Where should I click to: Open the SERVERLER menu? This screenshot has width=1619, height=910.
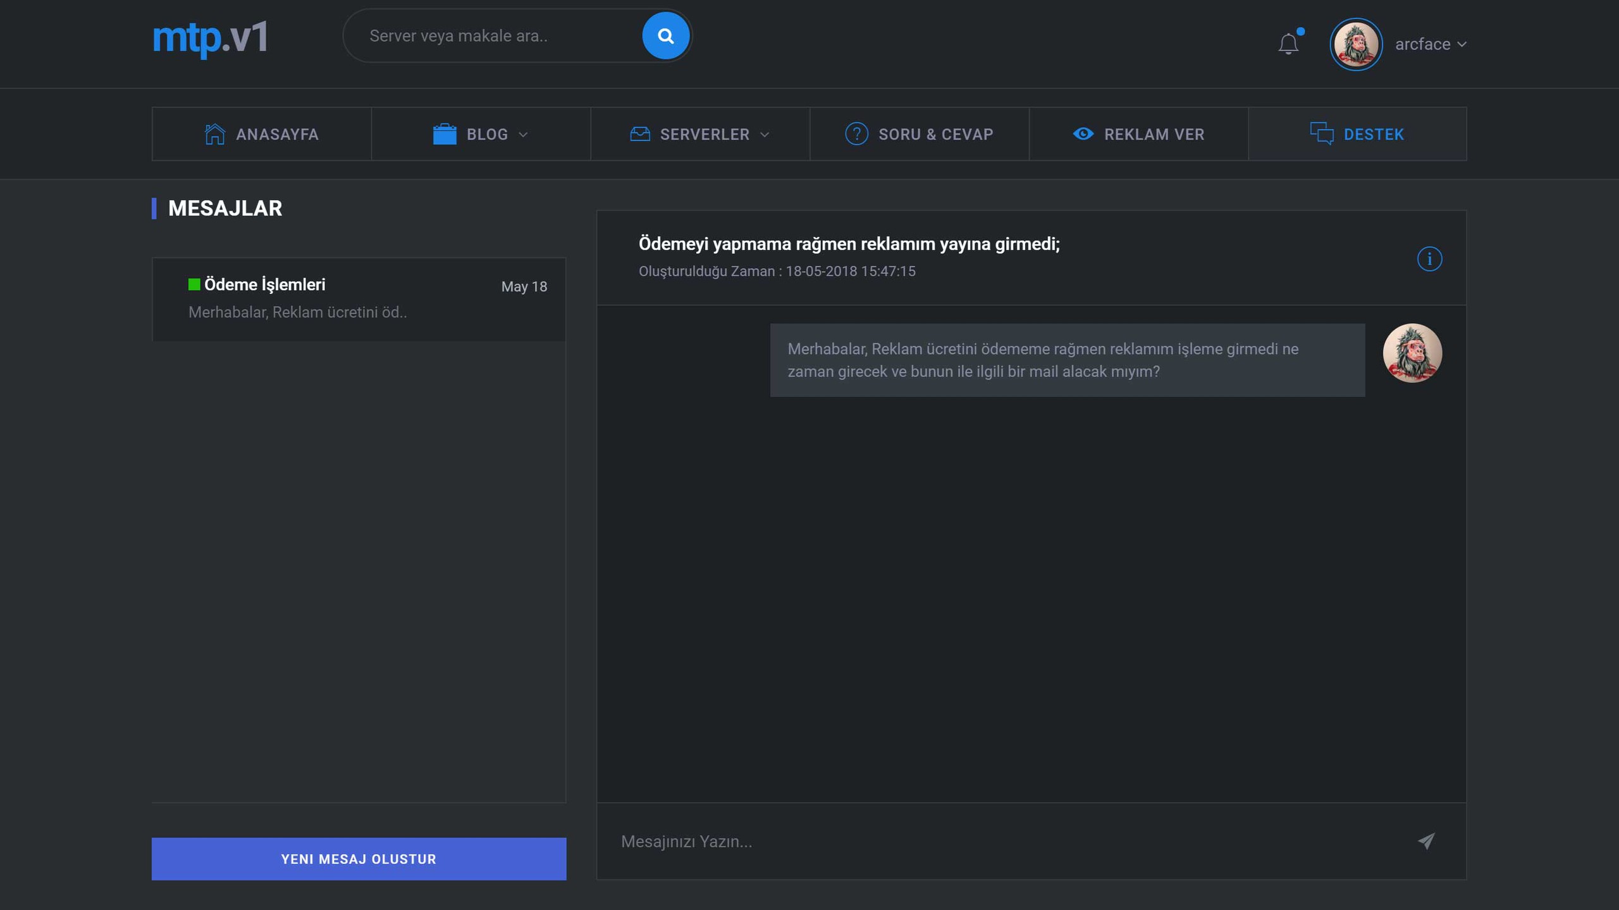[x=700, y=134]
